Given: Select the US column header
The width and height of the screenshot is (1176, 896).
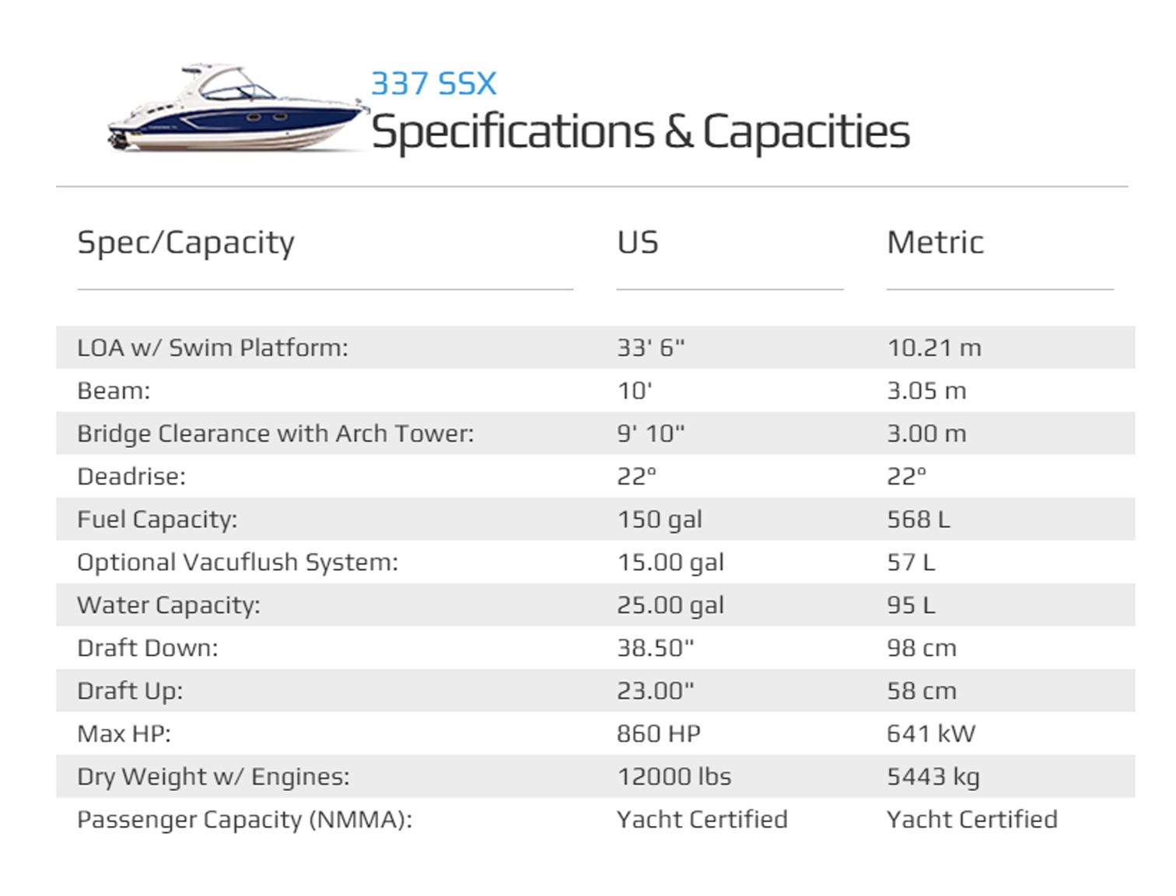Looking at the screenshot, I should [x=638, y=243].
